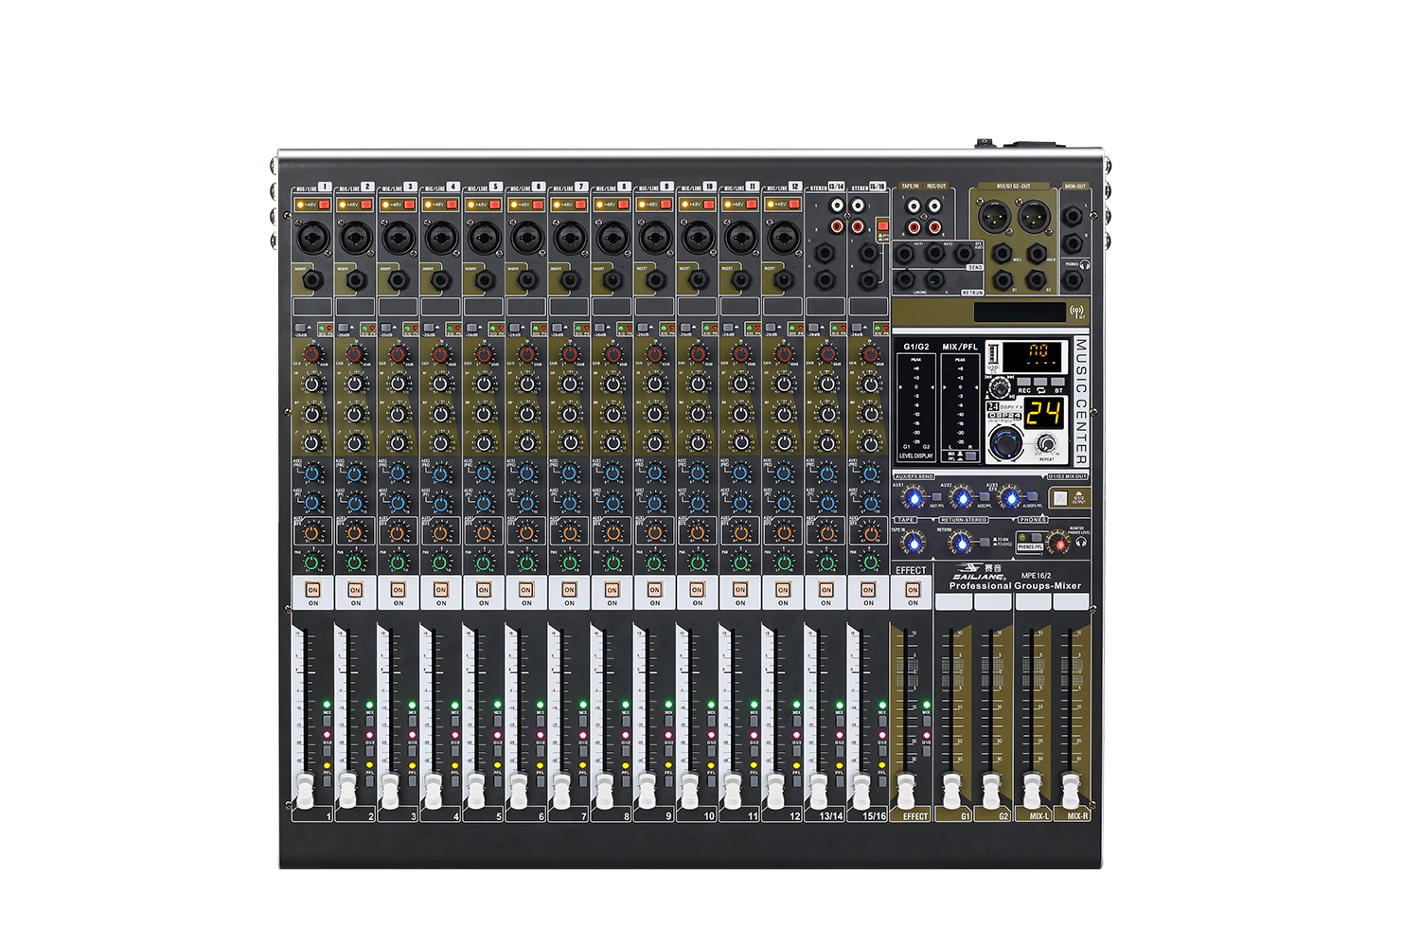Screen dimensions: 1420x947
Task: Click the green PAN knob on channel 2
Action: pyautogui.click(x=356, y=562)
